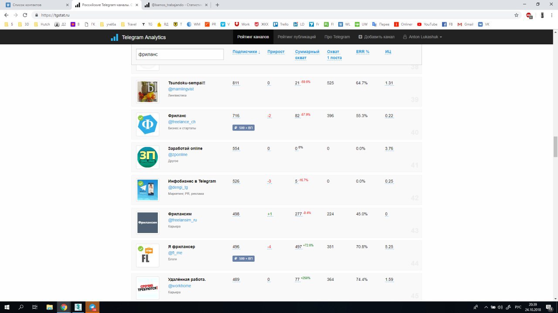Open the Заработай online channel avatar

tap(147, 157)
